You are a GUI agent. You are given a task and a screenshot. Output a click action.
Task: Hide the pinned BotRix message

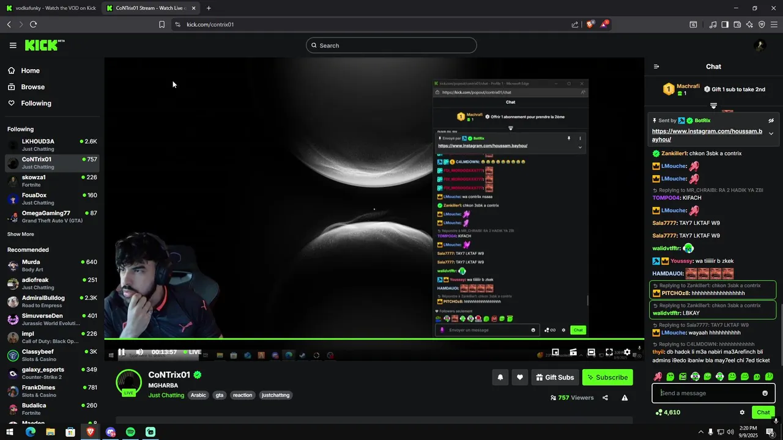coord(771,120)
